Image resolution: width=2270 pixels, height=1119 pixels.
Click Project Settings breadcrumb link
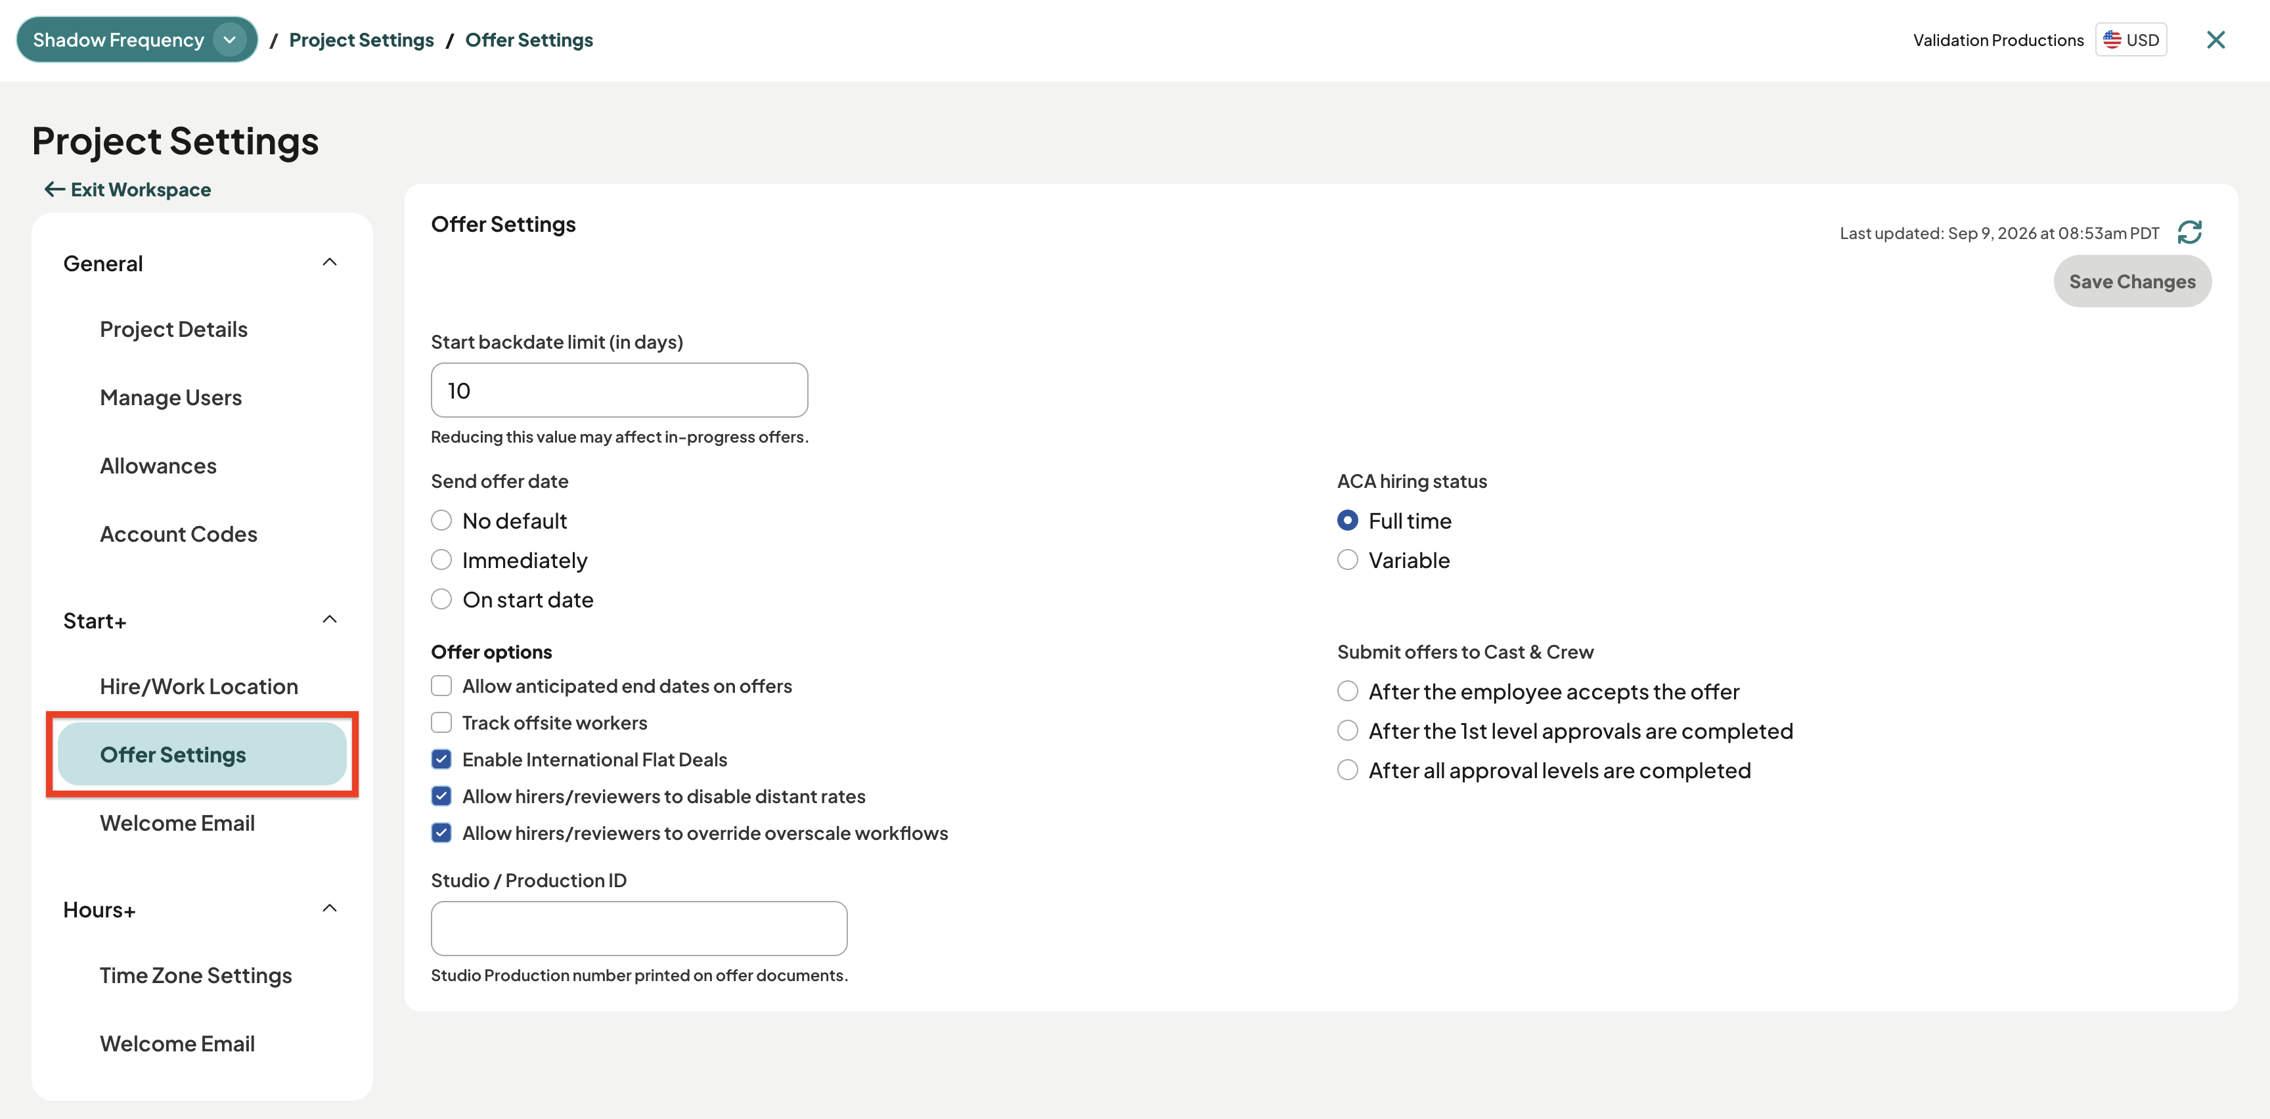point(361,39)
